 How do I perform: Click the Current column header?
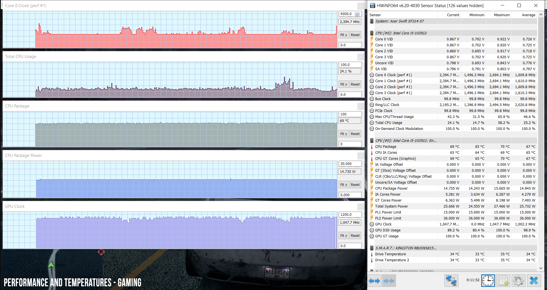pyautogui.click(x=449, y=15)
